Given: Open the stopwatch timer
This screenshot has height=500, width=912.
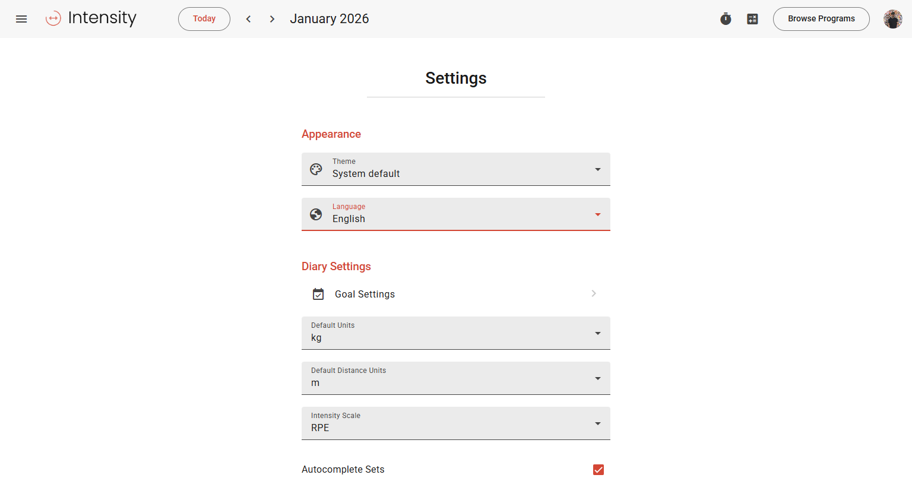Looking at the screenshot, I should 726,19.
